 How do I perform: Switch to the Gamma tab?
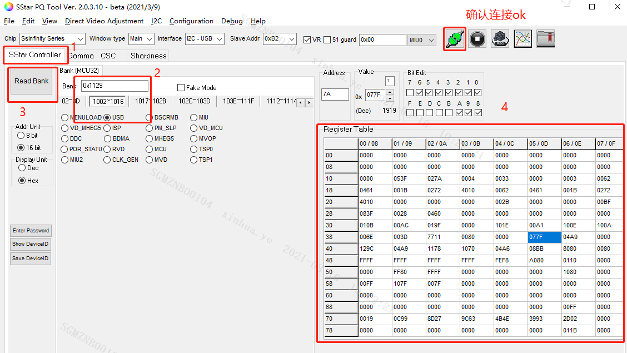tap(81, 56)
